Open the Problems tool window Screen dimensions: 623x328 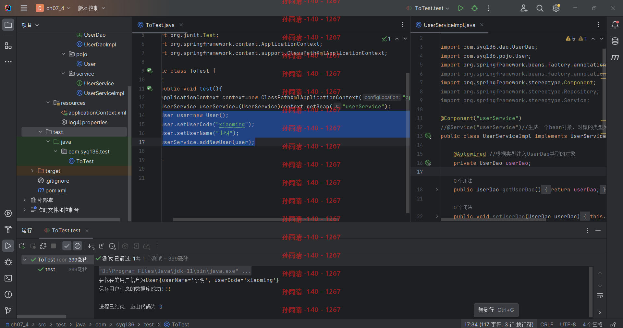(8, 295)
